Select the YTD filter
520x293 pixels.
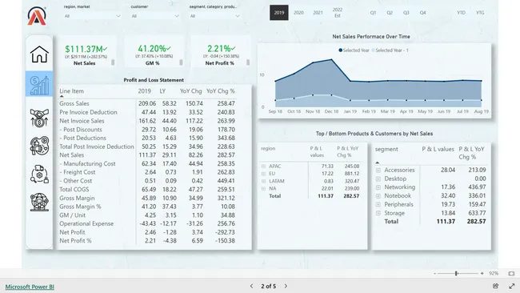pyautogui.click(x=461, y=13)
